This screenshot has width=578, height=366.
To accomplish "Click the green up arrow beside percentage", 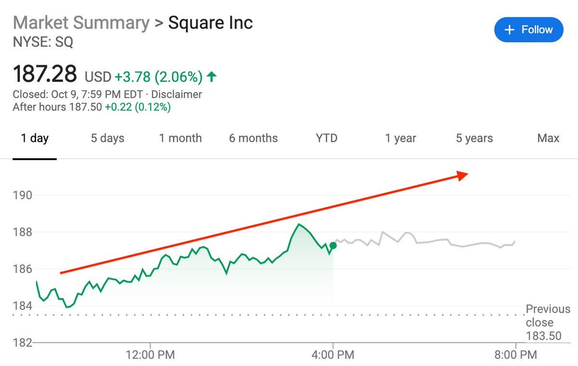I will coord(211,76).
